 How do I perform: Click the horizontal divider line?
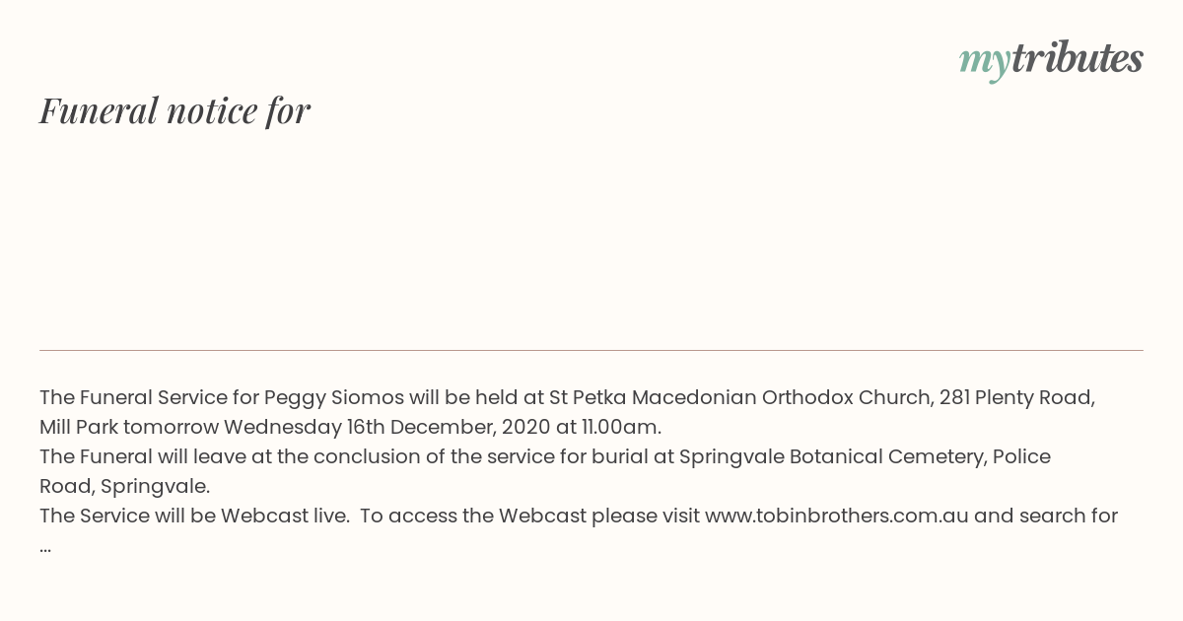pos(591,350)
